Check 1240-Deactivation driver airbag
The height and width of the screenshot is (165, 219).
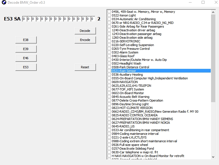(109, 30)
